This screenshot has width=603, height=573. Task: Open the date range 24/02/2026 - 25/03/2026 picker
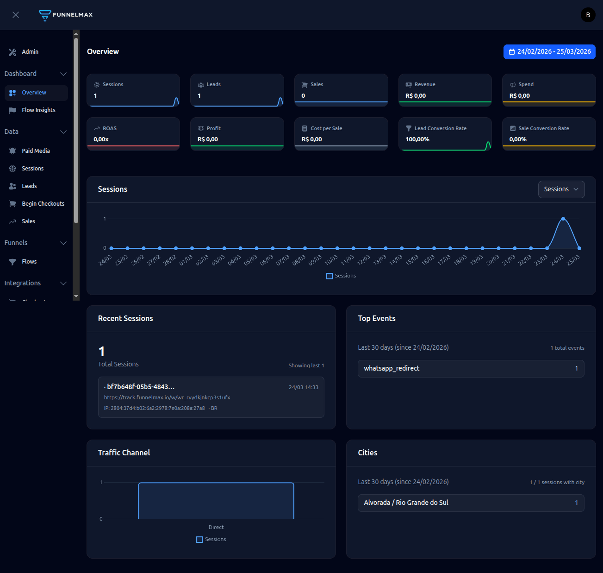click(x=549, y=51)
